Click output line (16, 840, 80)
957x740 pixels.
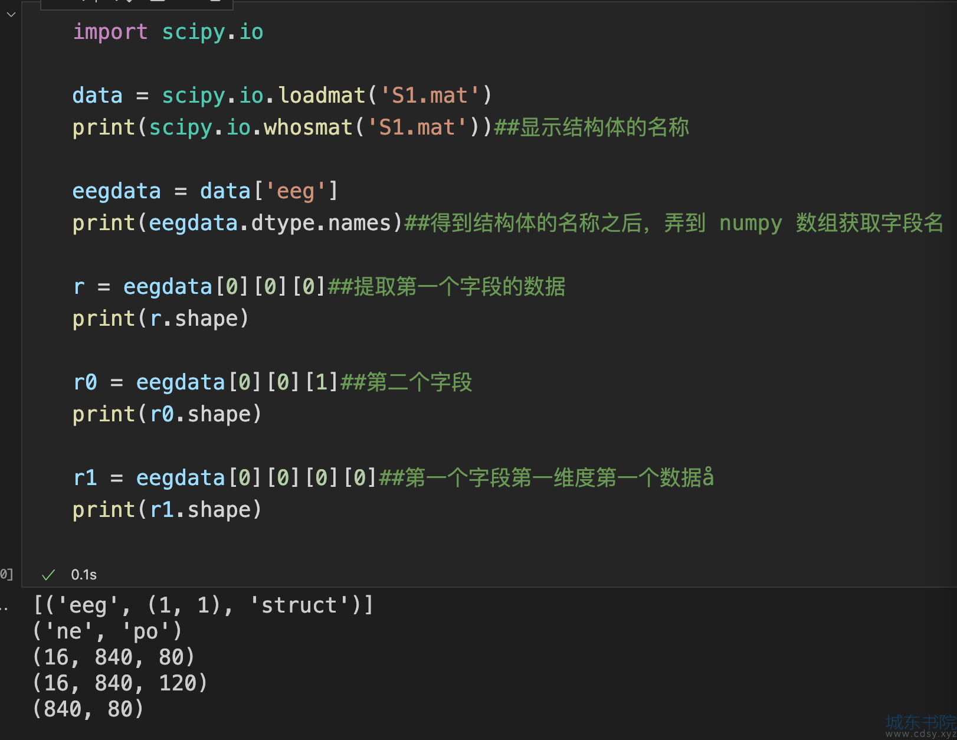(x=113, y=657)
